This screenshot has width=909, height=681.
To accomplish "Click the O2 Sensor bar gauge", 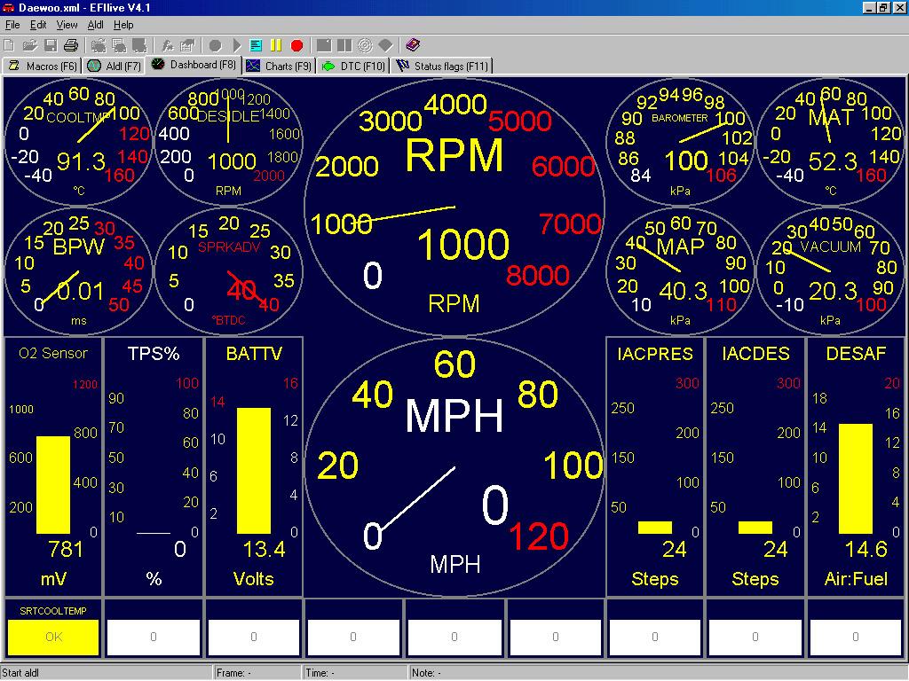I will click(x=53, y=485).
